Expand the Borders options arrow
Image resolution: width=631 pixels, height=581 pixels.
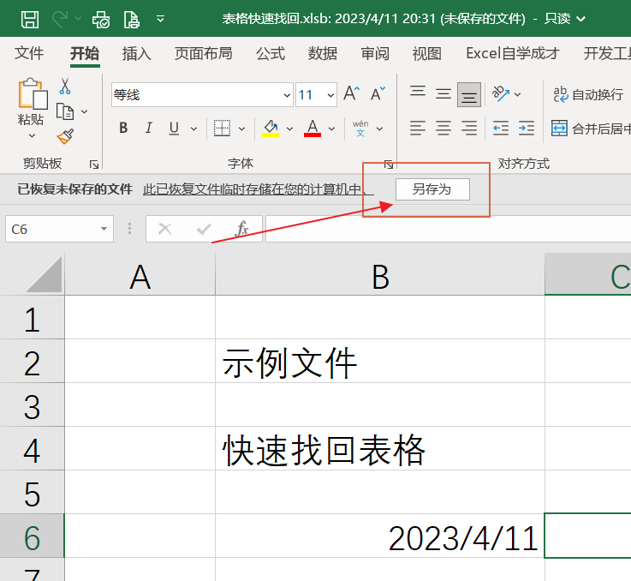[x=241, y=129]
